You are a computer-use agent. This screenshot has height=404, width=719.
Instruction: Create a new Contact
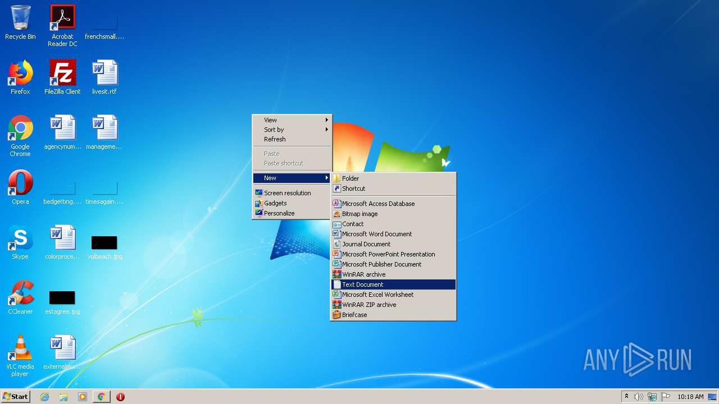pos(393,224)
